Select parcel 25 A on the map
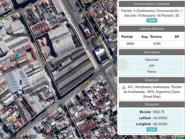 point(14,127)
